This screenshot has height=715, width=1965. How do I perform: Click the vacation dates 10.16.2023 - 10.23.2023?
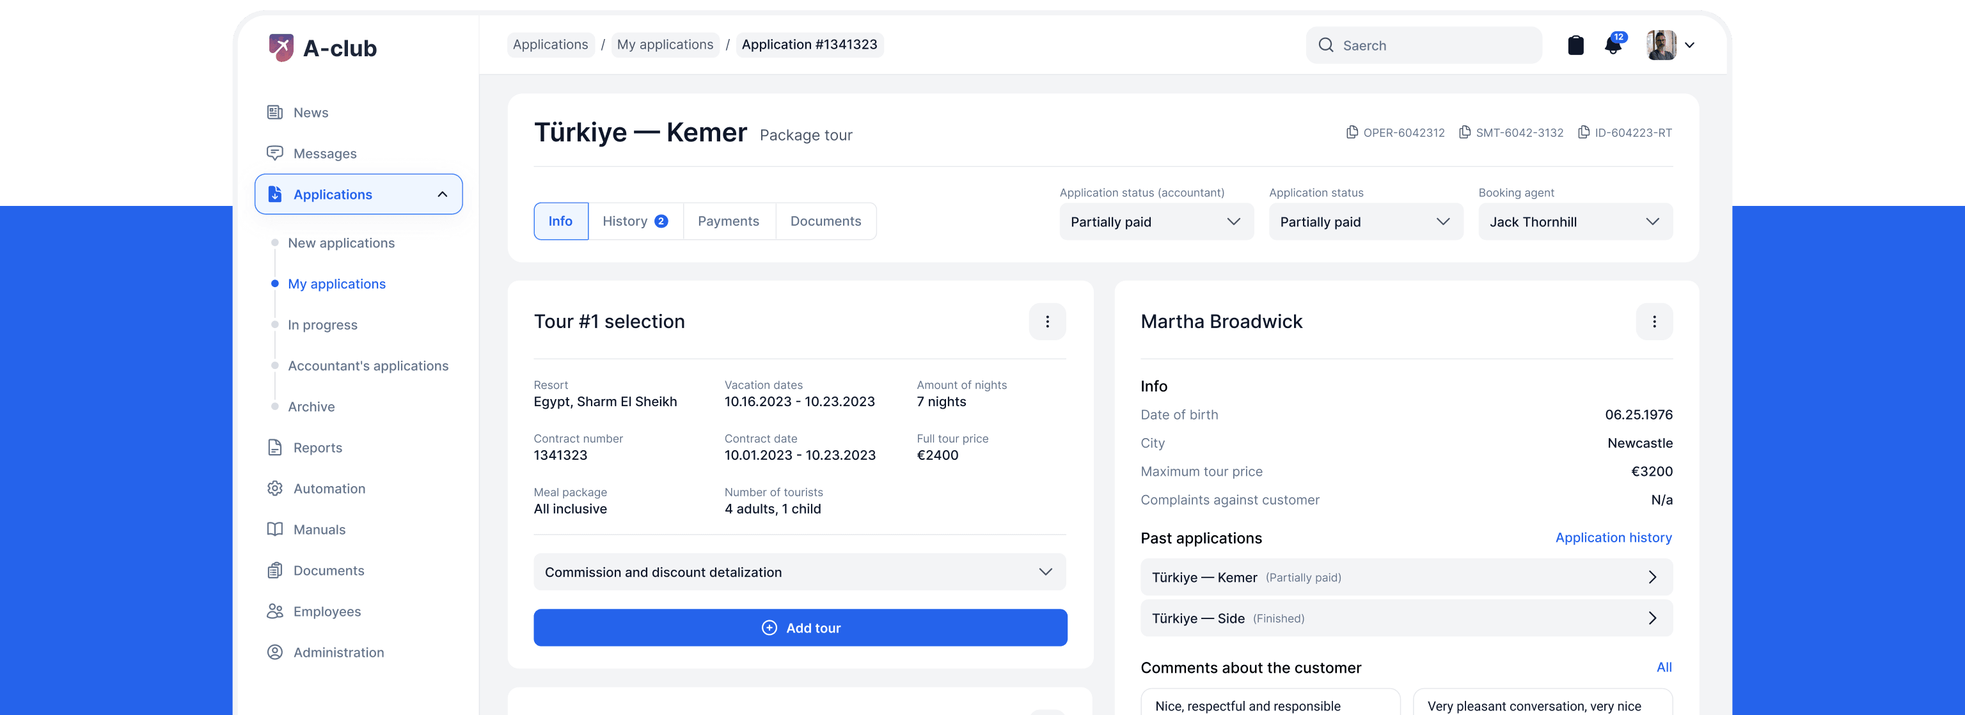pyautogui.click(x=800, y=402)
